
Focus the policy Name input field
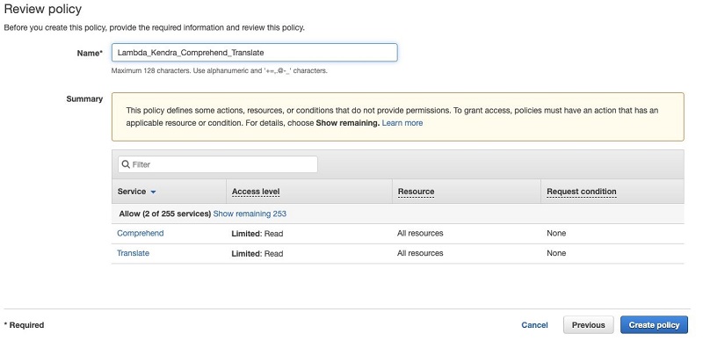(x=254, y=53)
